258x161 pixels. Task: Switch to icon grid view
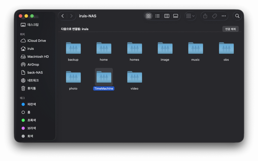click(x=148, y=16)
